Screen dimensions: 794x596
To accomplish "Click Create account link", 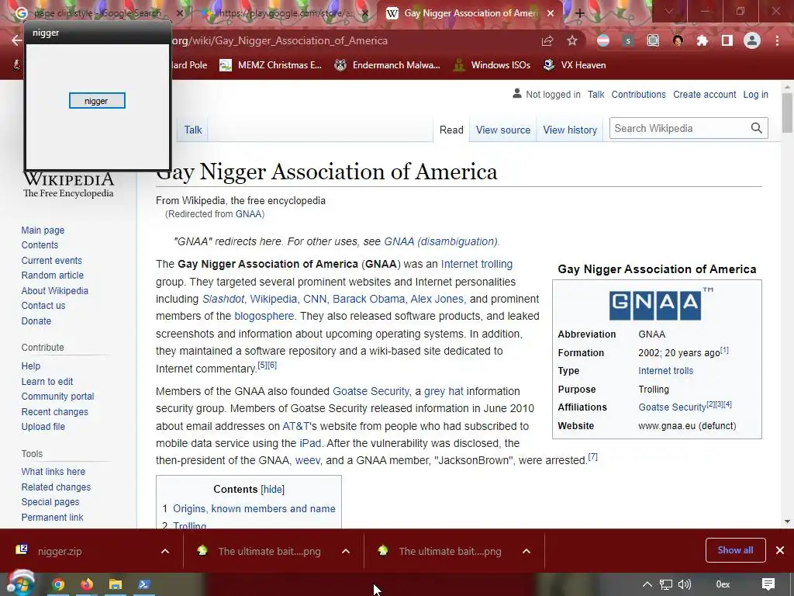I will click(704, 95).
